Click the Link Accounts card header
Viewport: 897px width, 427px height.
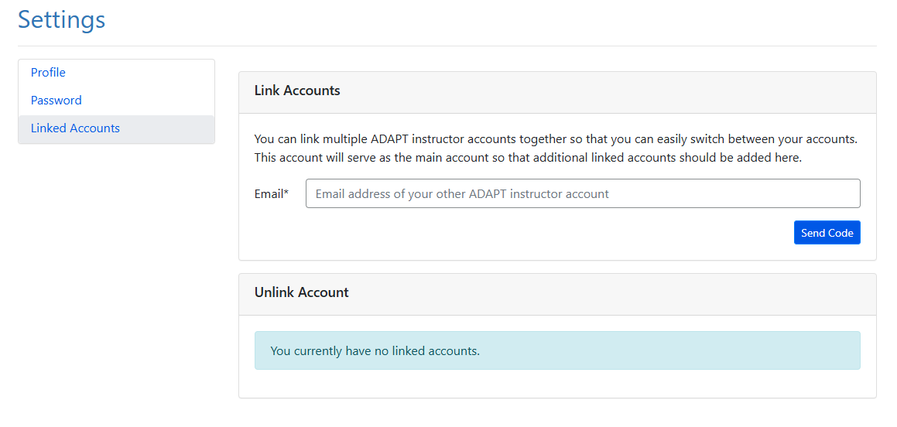click(x=297, y=91)
